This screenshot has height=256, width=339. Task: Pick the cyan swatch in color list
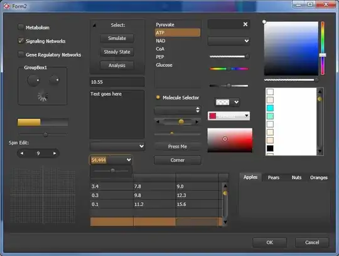click(270, 108)
